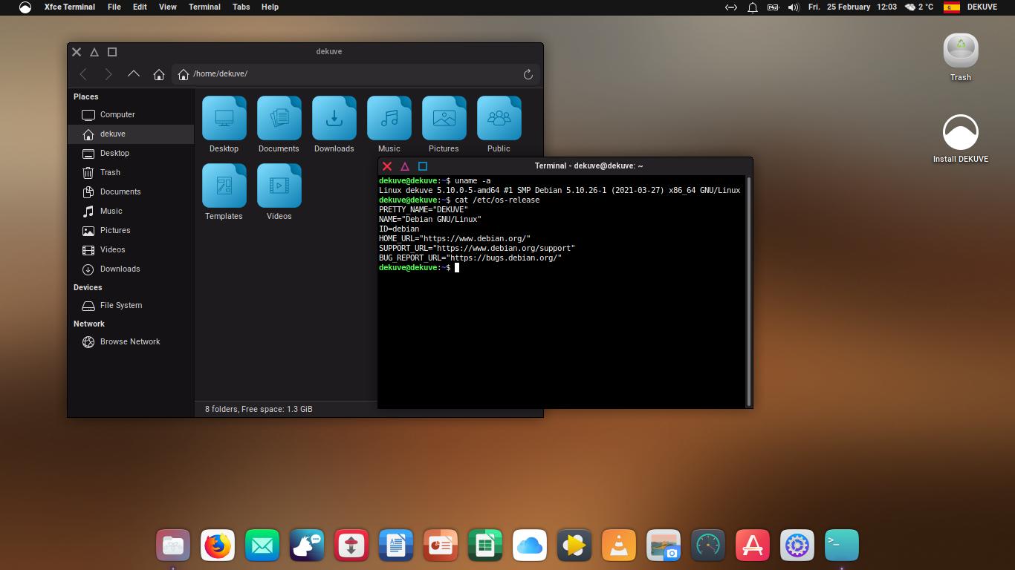Image resolution: width=1015 pixels, height=570 pixels.
Task: Select Computer in Places sidebar
Action: 131,114
